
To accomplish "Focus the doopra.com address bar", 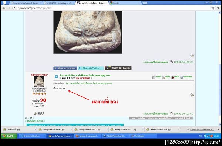I will (x=113, y=8).
